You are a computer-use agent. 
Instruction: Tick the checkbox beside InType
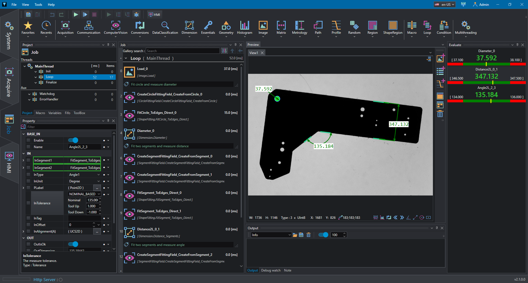pos(28,175)
